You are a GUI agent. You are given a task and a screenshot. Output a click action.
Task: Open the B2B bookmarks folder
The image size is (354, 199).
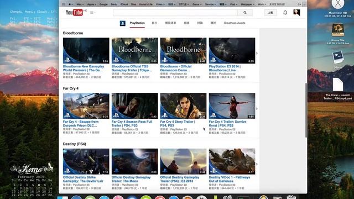[172, 4]
